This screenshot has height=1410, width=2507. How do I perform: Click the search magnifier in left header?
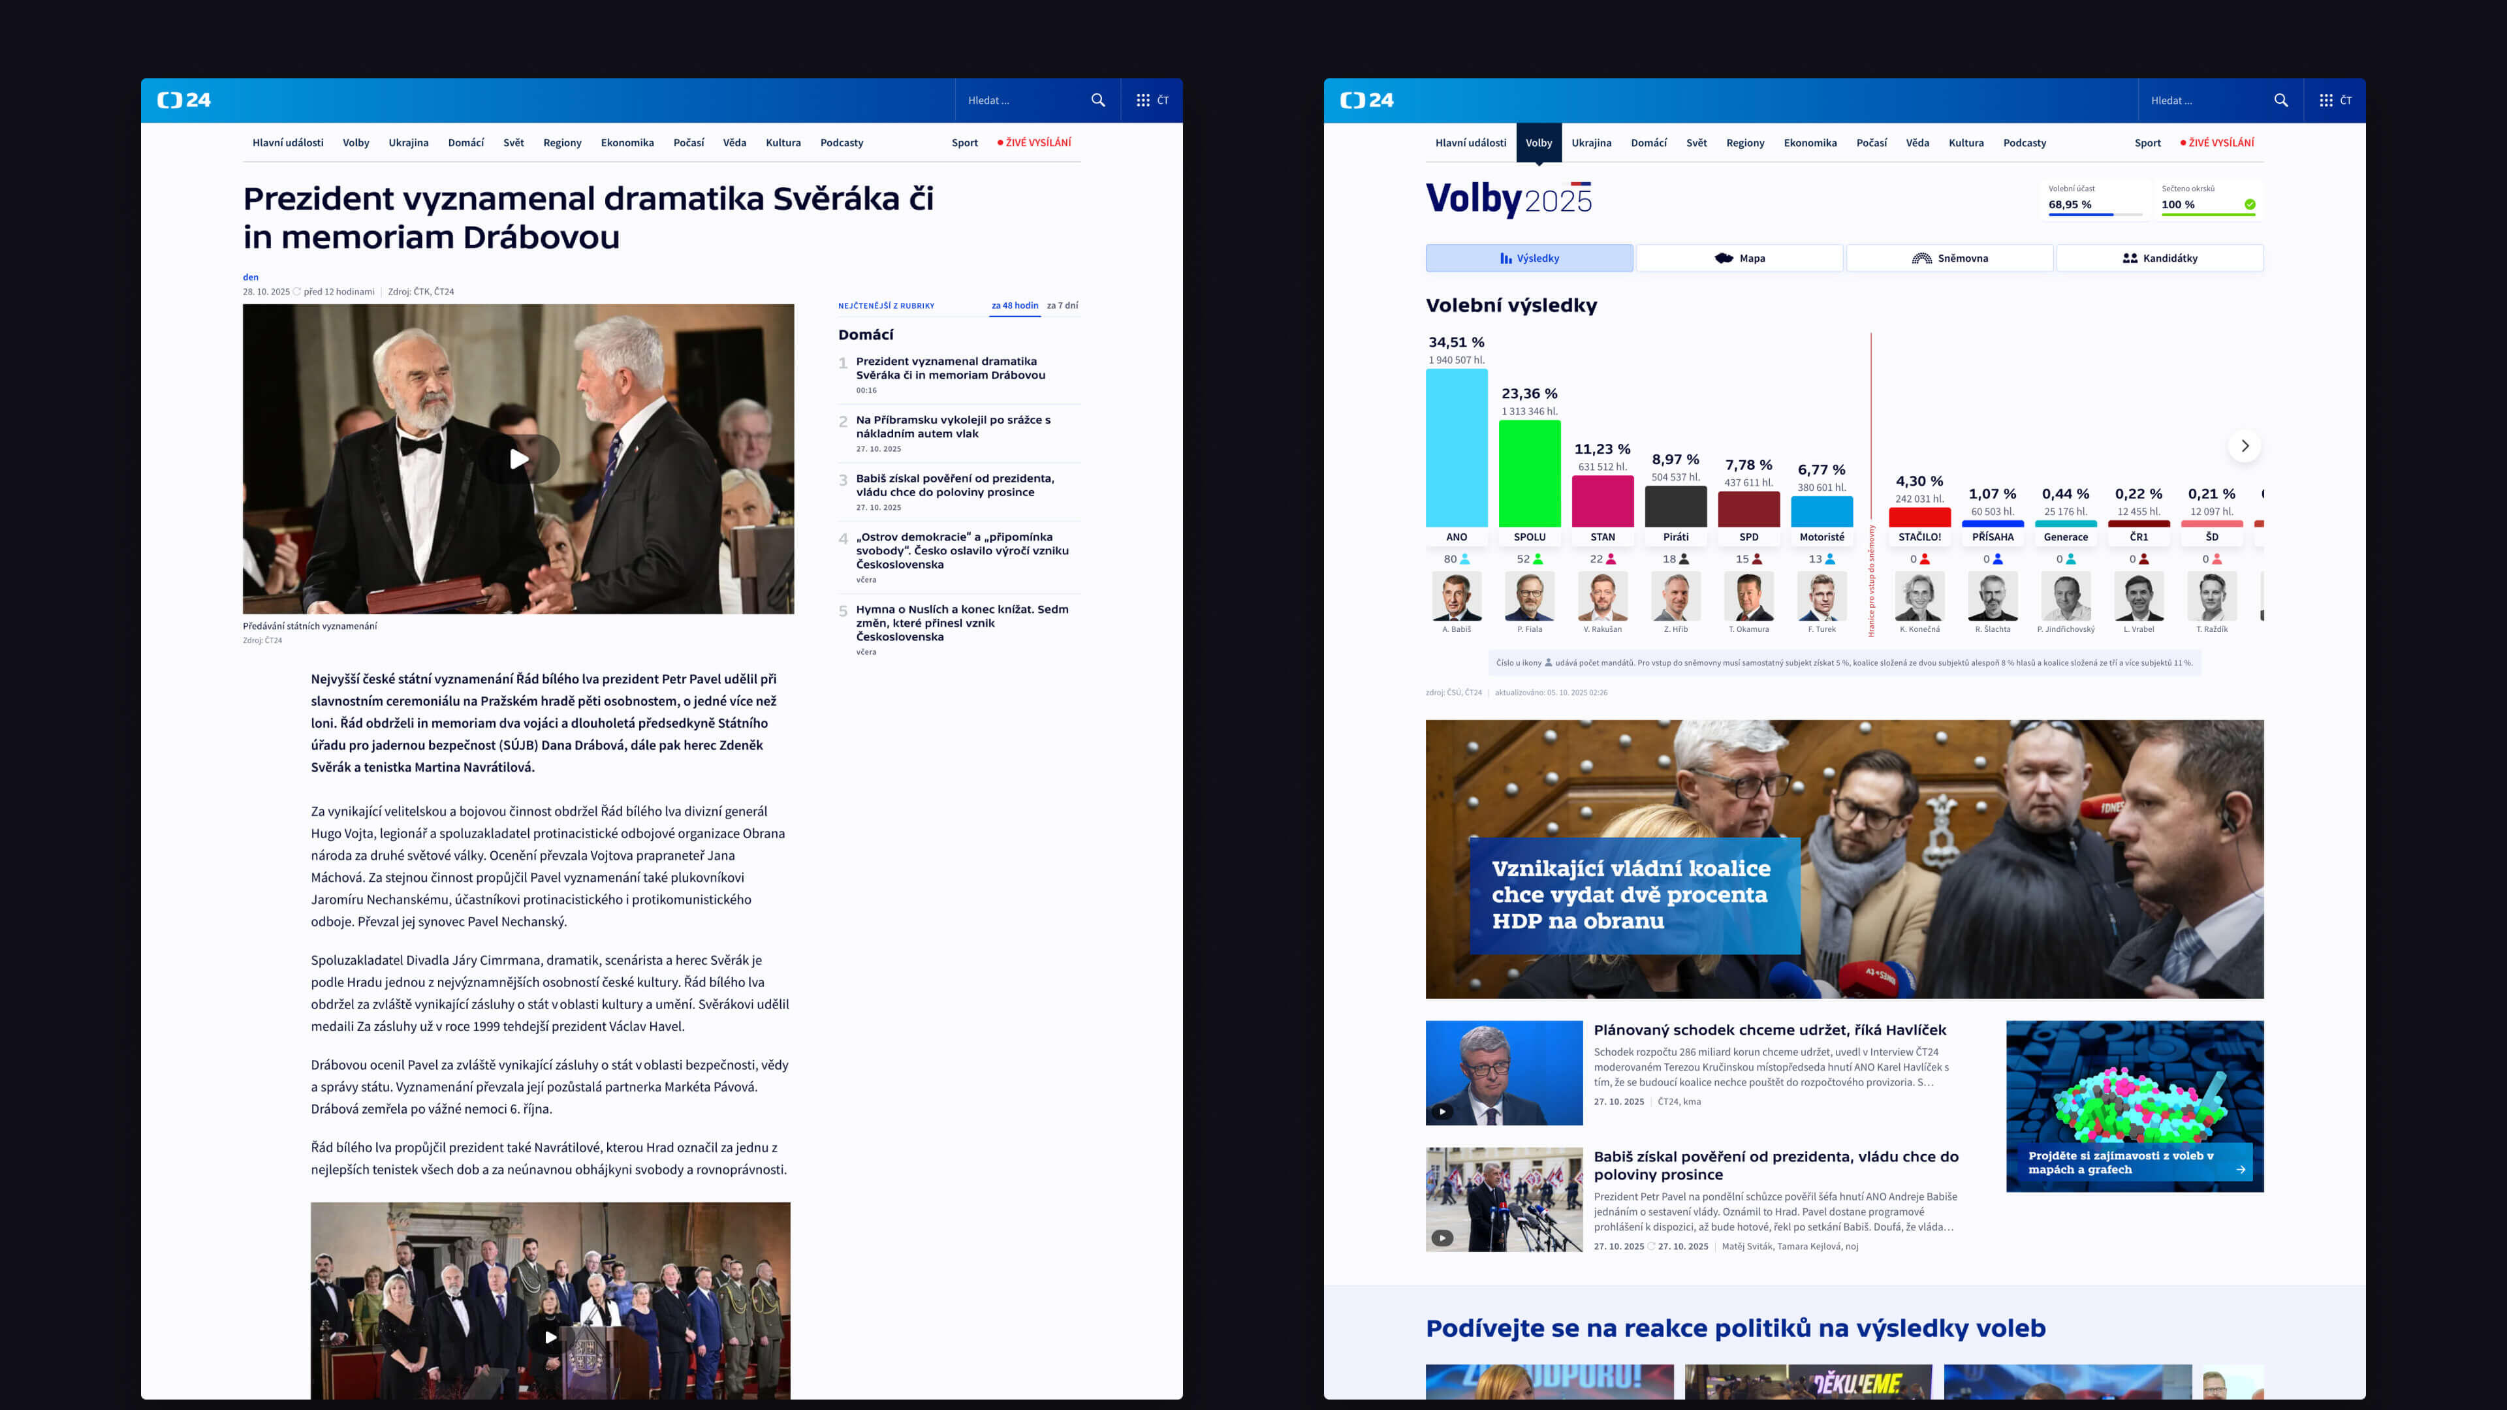[x=1097, y=101]
